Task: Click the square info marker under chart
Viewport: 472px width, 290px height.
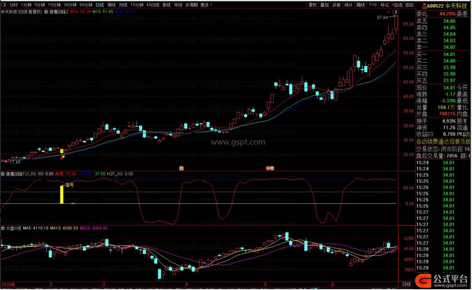Action: pyautogui.click(x=181, y=168)
